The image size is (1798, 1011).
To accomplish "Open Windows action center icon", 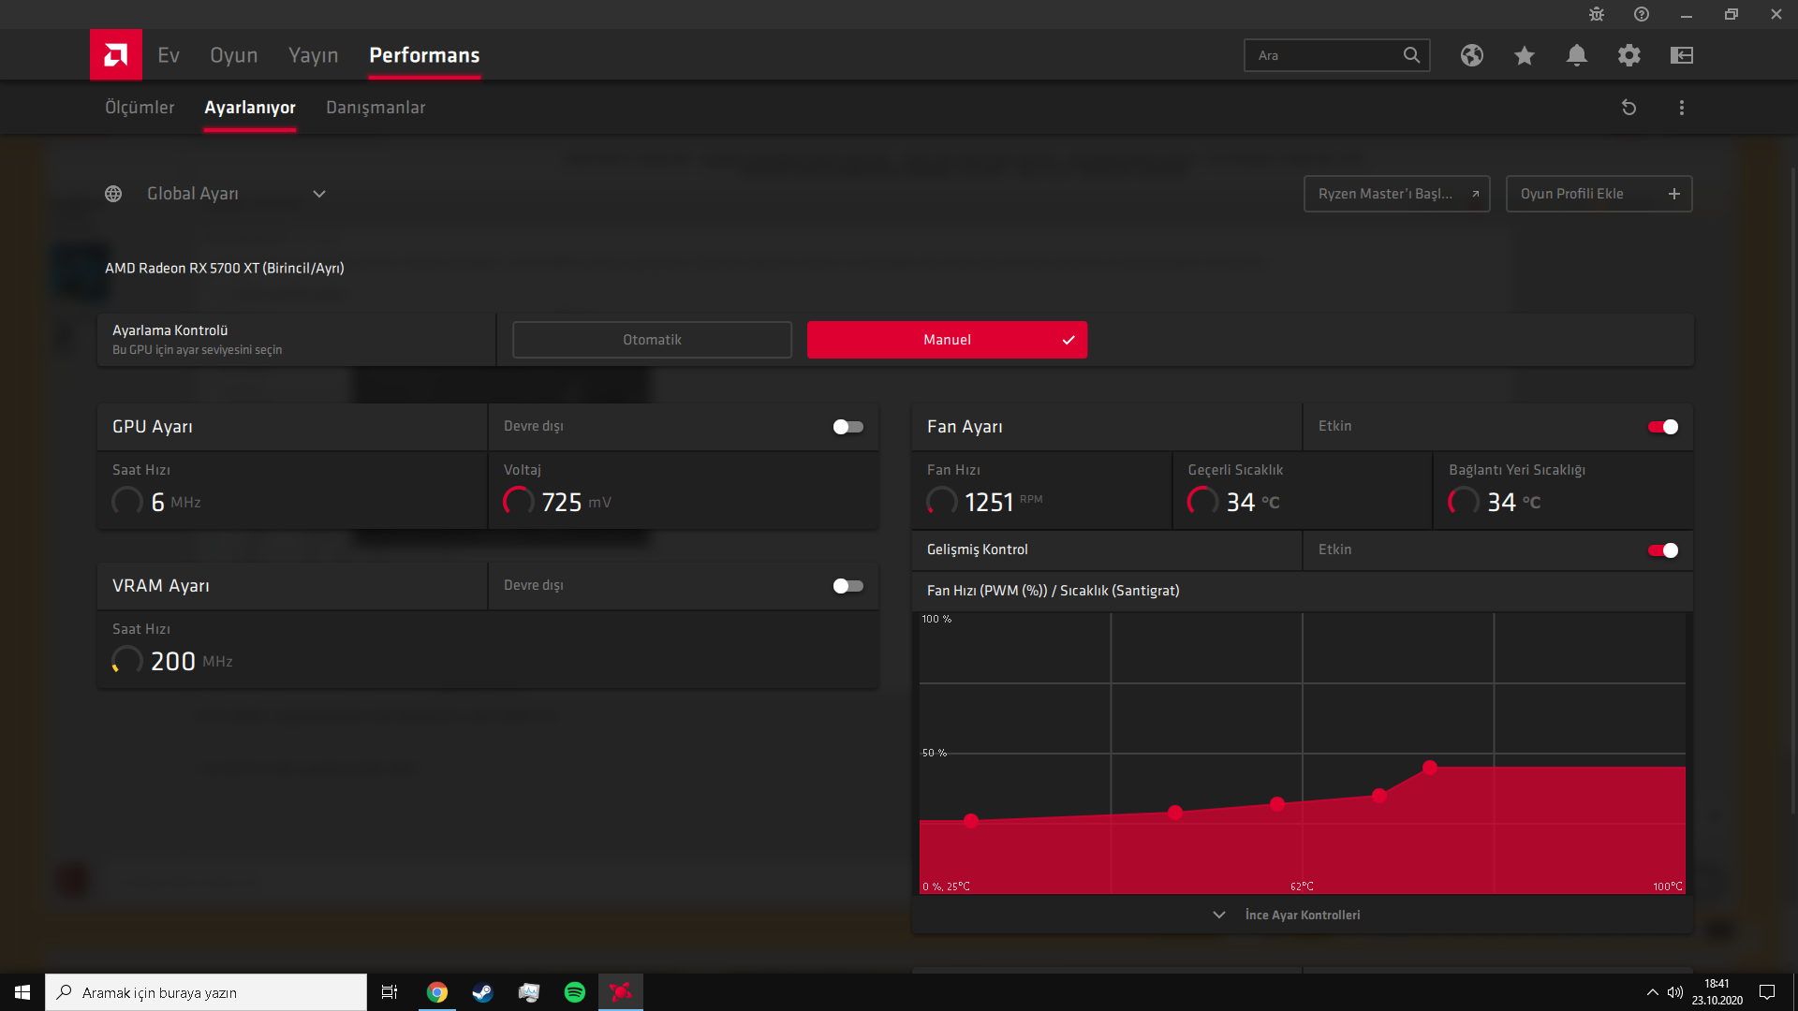I will pyautogui.click(x=1767, y=992).
